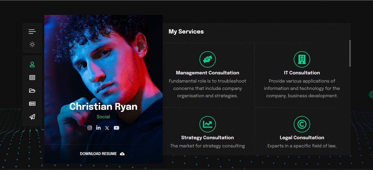This screenshot has height=170, width=373.
Task: Visit the Instagram social icon
Action: click(x=90, y=128)
